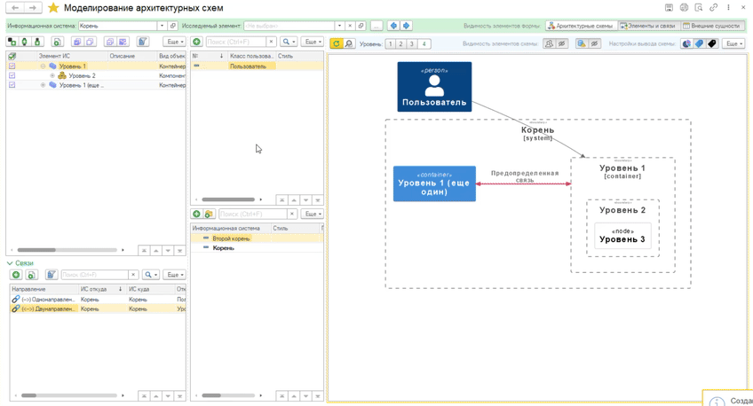The height and width of the screenshot is (406, 753).
Task: Open the Корень field in a new window
Action: pyautogui.click(x=173, y=26)
